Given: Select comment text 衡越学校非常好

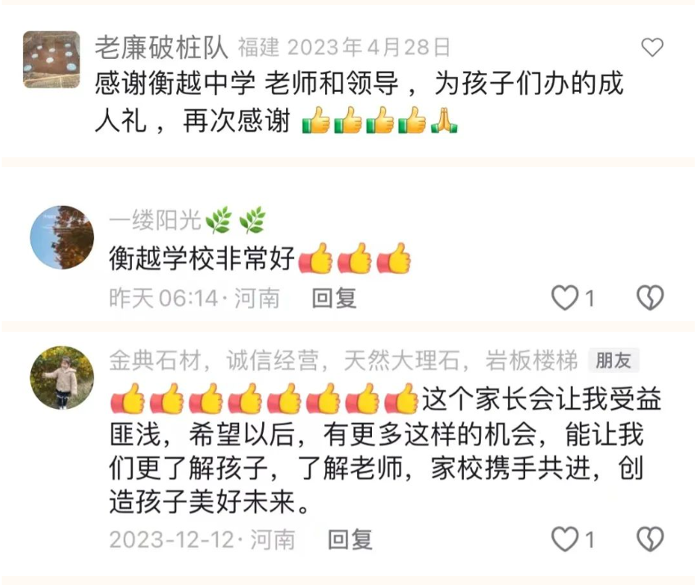Looking at the screenshot, I should point(202,258).
